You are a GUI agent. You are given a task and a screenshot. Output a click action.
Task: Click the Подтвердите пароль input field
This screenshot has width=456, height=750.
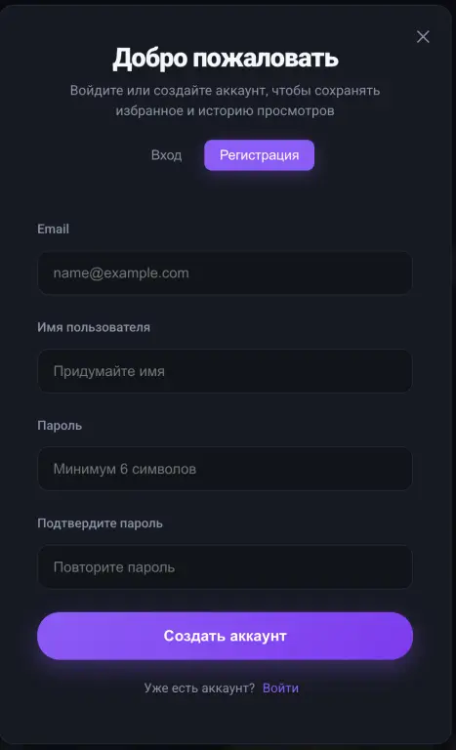click(x=225, y=566)
